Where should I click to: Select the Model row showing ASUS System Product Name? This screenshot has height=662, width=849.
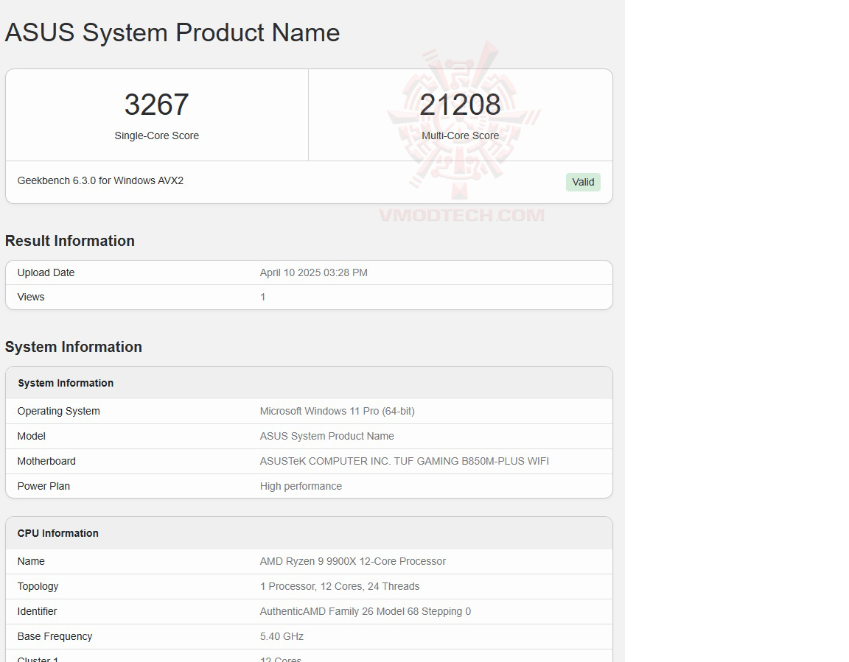pyautogui.click(x=327, y=436)
